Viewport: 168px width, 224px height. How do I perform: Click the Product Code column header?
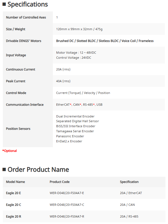[x=60, y=182]
